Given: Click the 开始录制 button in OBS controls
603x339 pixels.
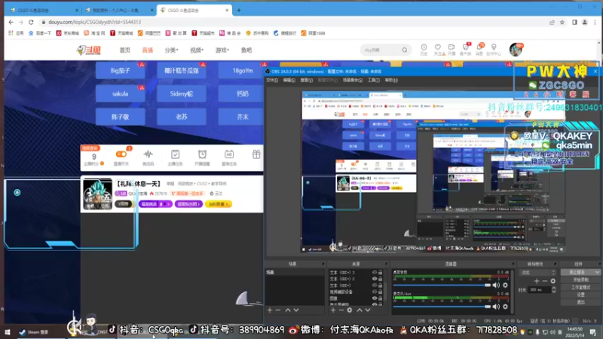Looking at the screenshot, I should coord(580,279).
